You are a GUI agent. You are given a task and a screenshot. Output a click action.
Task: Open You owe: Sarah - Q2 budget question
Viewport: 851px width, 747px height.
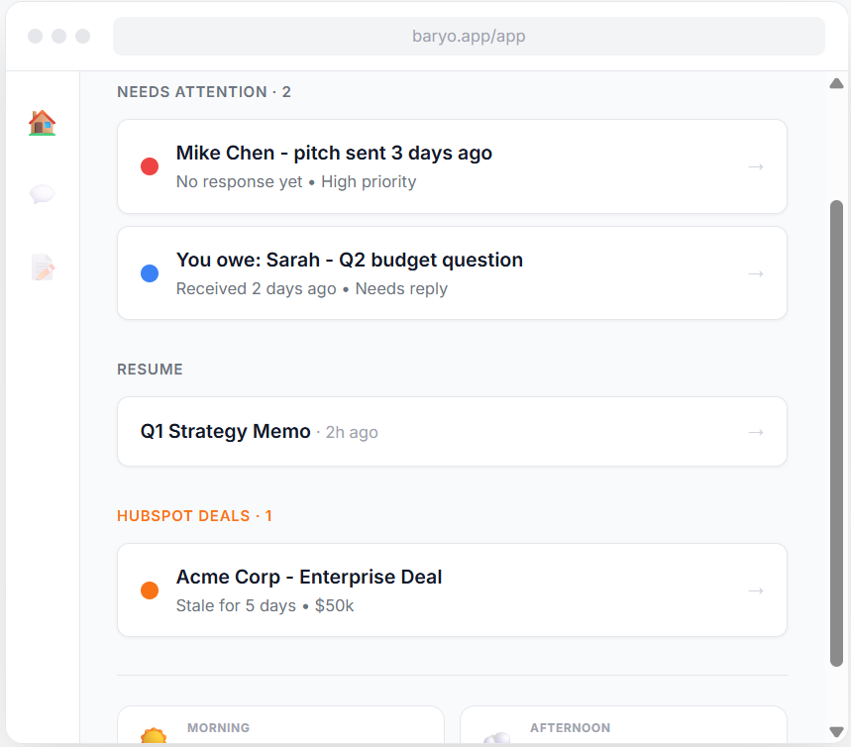tap(452, 273)
